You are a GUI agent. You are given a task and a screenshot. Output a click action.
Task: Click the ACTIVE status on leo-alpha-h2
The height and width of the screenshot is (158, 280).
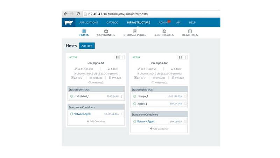click(x=136, y=57)
